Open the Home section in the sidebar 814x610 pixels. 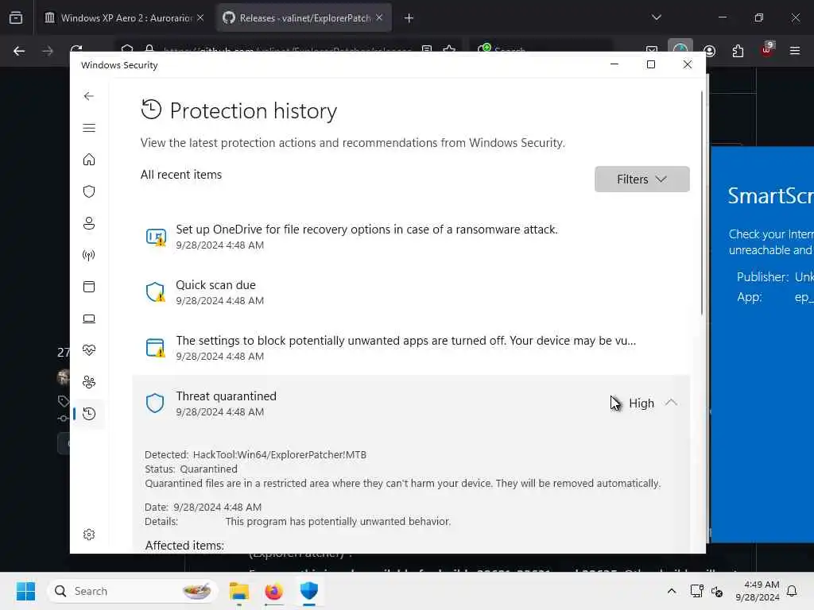(x=89, y=159)
